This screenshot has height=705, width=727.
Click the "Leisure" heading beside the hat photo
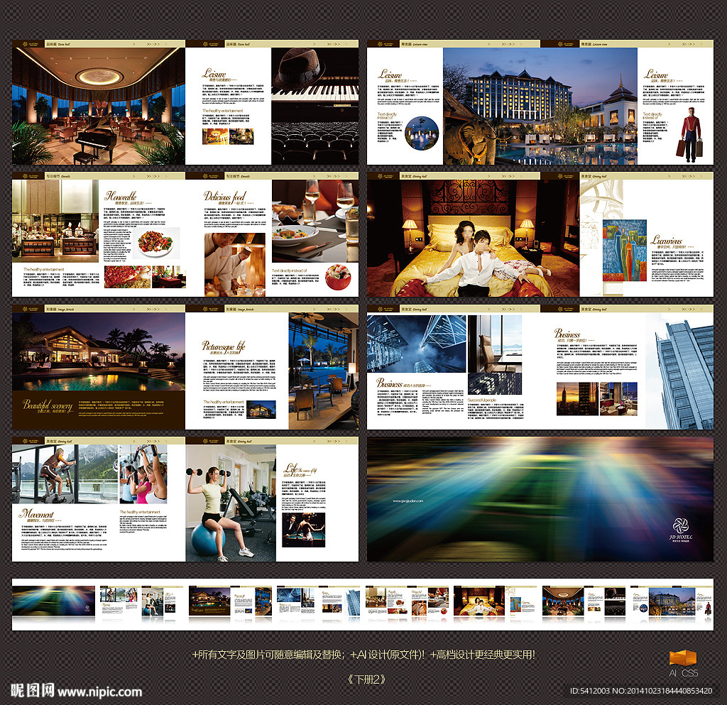[214, 73]
